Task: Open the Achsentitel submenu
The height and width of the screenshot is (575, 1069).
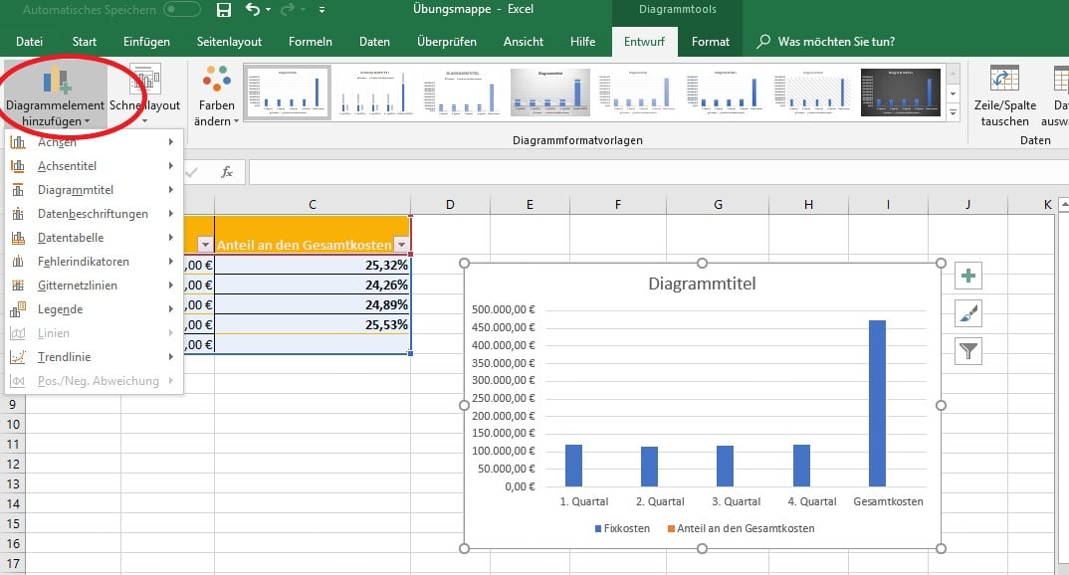Action: click(95, 165)
